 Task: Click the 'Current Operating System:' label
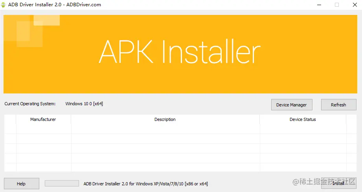click(30, 104)
